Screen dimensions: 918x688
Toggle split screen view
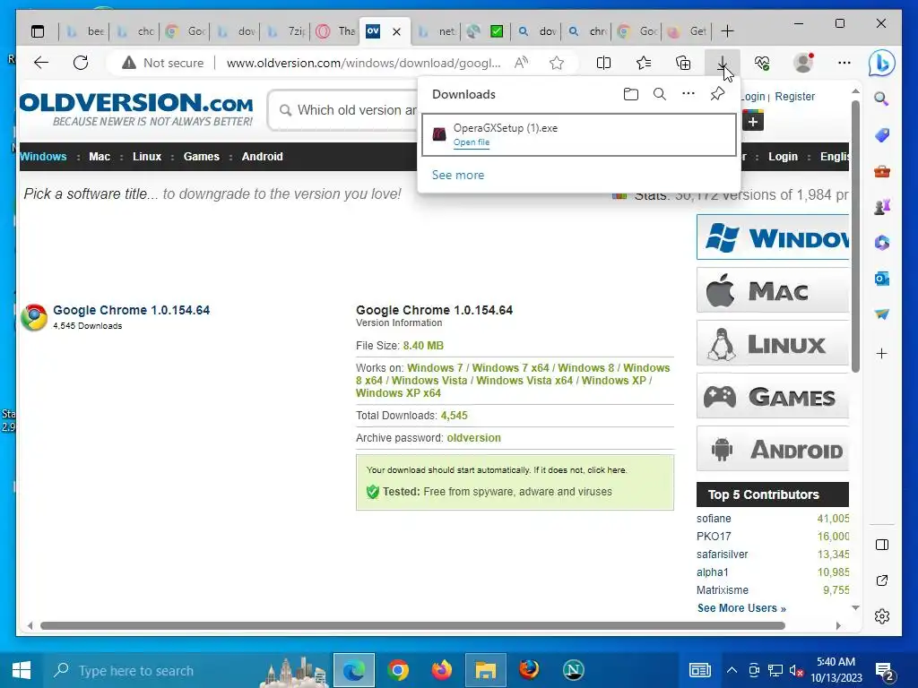click(x=603, y=63)
